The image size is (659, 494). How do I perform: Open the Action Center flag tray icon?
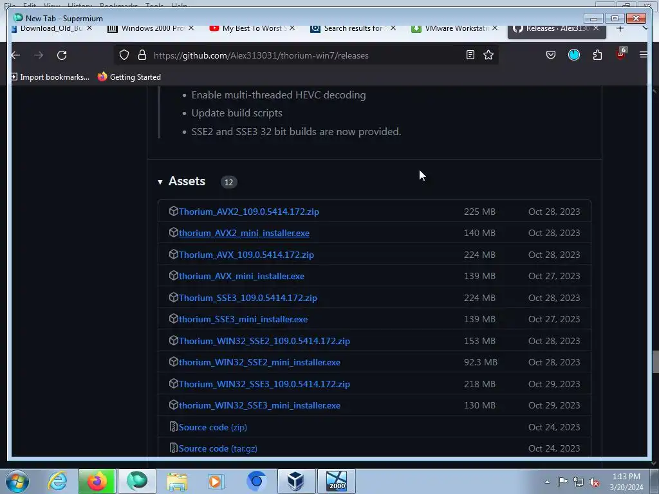[562, 482]
